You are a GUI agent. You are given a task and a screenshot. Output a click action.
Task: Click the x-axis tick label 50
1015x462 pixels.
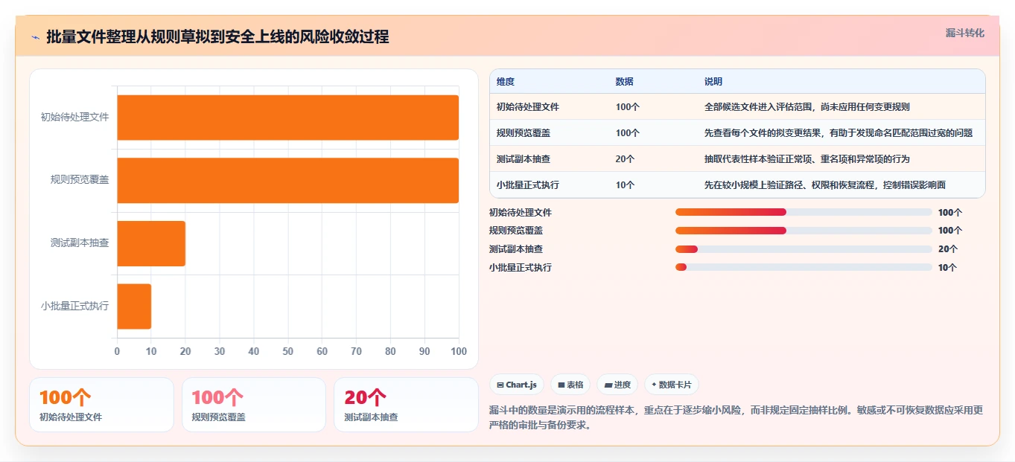point(287,351)
